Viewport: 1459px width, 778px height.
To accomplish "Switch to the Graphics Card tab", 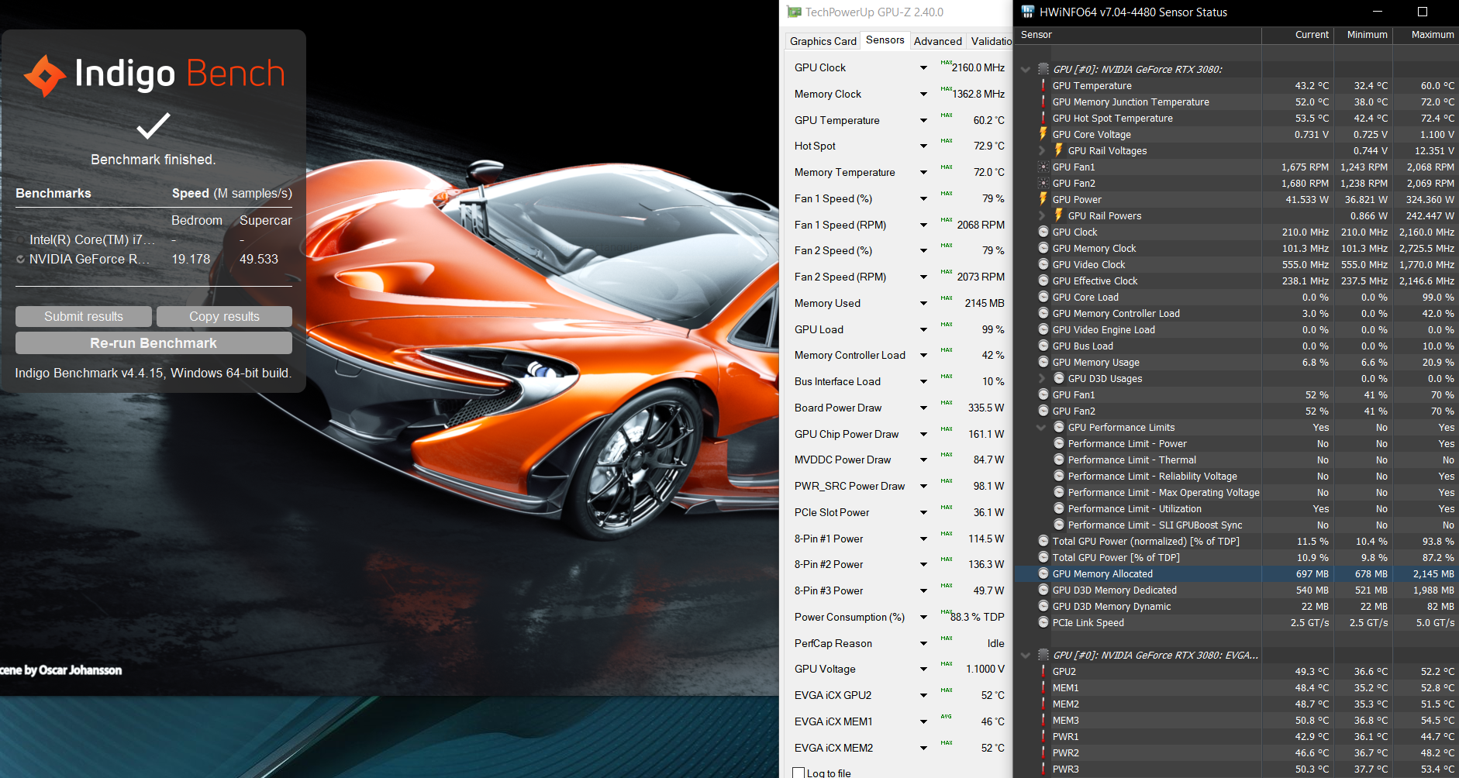I will point(823,41).
